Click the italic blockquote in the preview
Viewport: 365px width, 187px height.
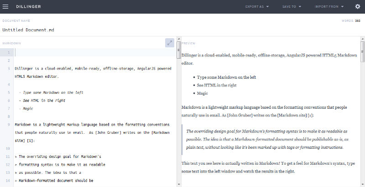[267, 139]
